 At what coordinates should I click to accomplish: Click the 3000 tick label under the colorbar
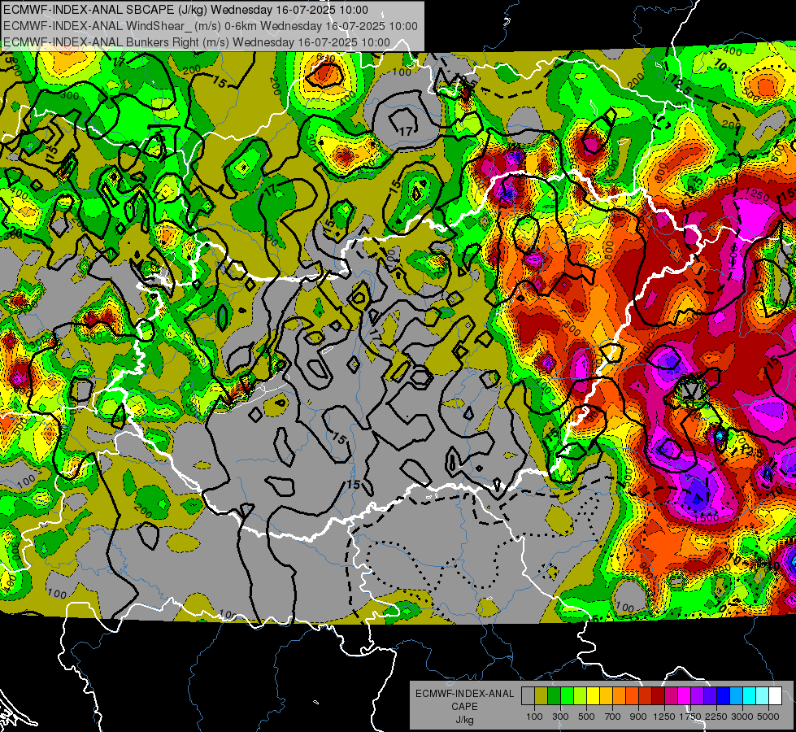[x=742, y=717]
